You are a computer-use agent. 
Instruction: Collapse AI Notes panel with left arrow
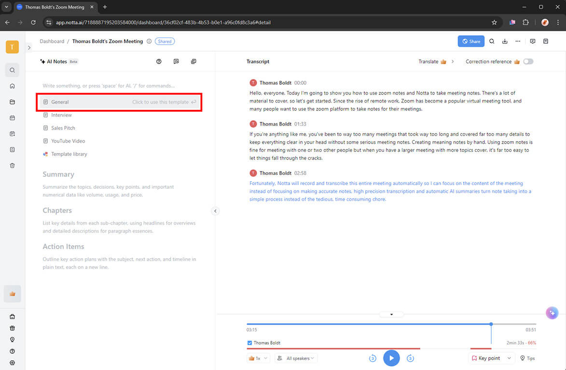[x=215, y=211]
